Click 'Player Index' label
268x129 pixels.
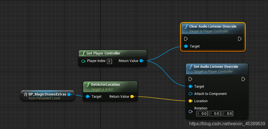(x=96, y=61)
